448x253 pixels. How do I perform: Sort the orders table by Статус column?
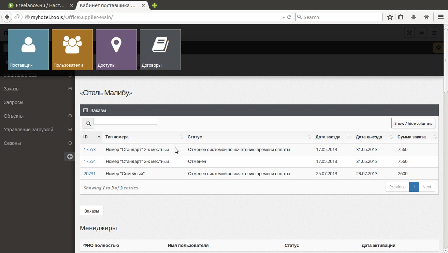[248, 137]
